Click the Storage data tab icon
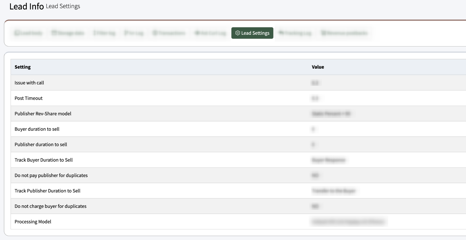 tap(54, 33)
